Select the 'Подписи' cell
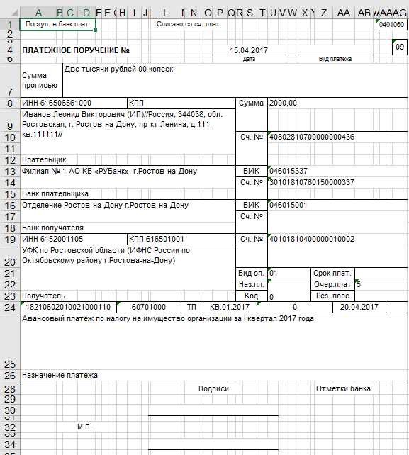This screenshot has height=455, width=409. [213, 388]
